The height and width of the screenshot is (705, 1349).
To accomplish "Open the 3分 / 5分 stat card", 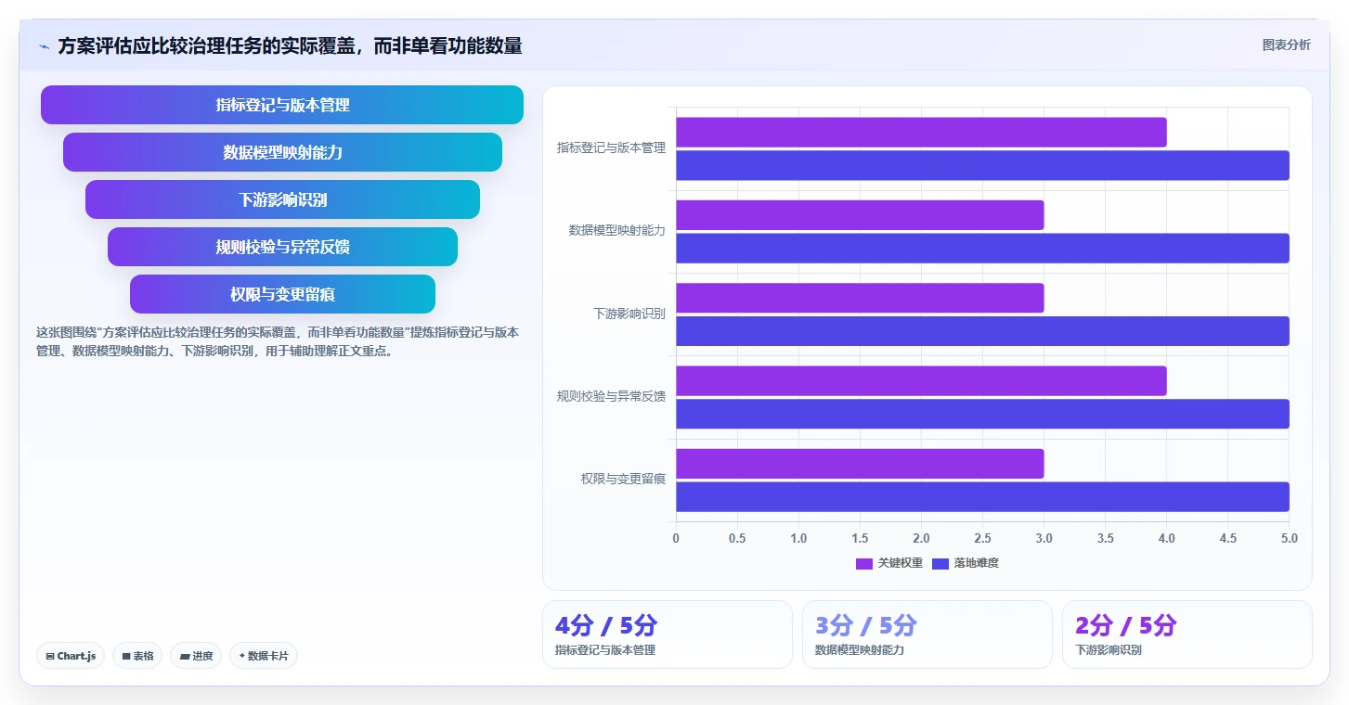I will click(x=927, y=634).
